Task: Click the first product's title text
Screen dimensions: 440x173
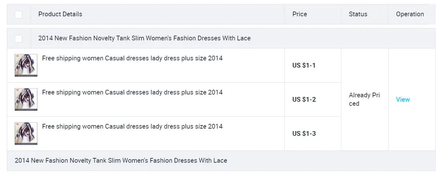Action: [132, 58]
